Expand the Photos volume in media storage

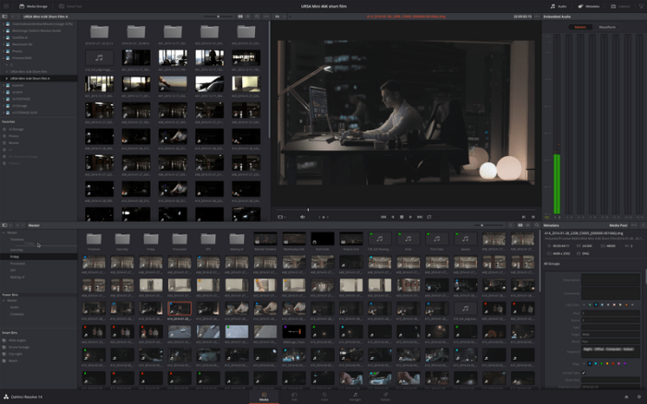(x=4, y=51)
